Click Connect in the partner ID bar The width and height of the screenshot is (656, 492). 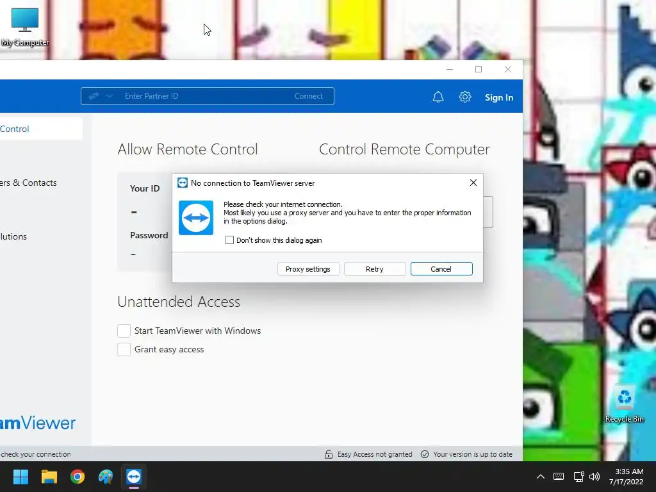(x=308, y=96)
